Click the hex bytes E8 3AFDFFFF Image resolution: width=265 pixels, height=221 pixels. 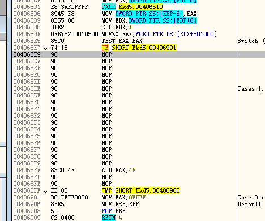pos(69,7)
